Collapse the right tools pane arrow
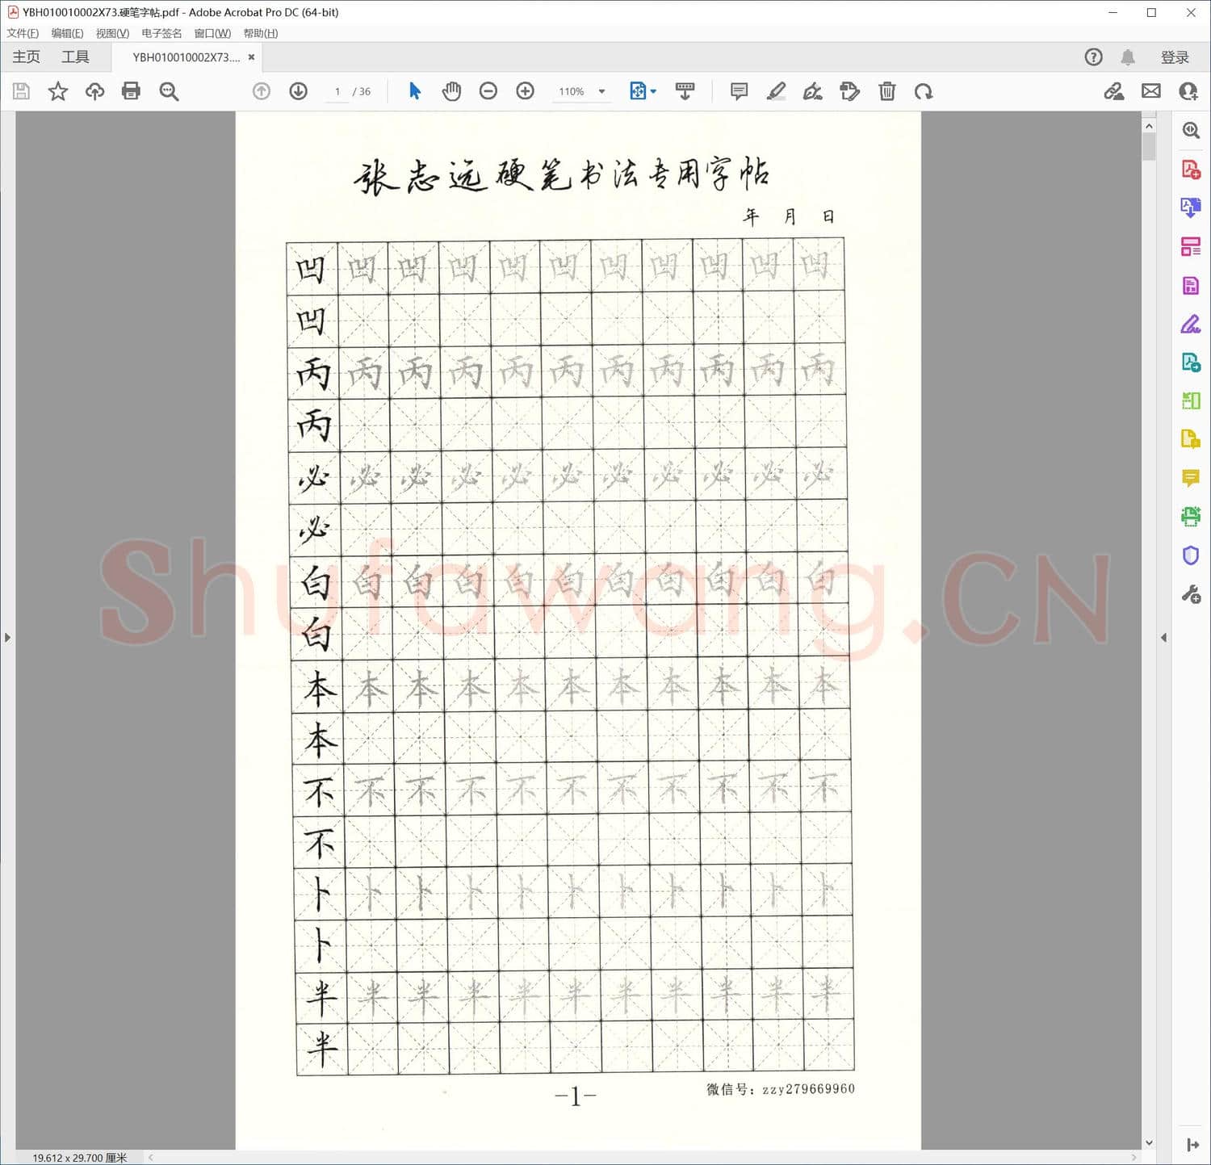Screen dimensions: 1211x1165 click(x=1163, y=638)
